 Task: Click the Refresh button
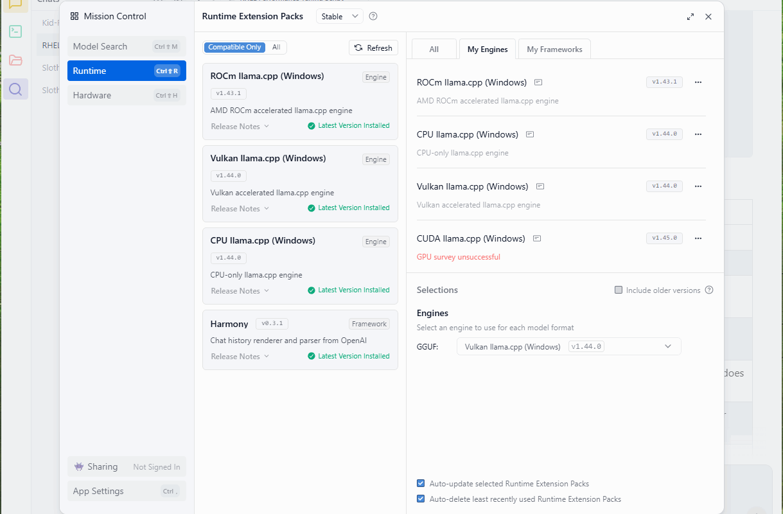tap(373, 48)
